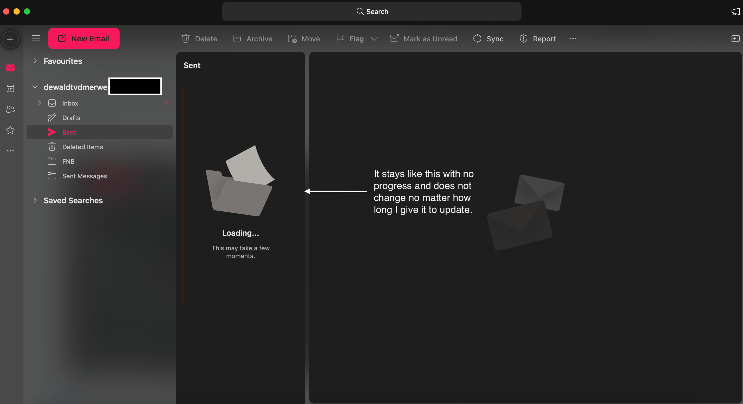Click the Report shield button
The height and width of the screenshot is (404, 743).
[538, 39]
